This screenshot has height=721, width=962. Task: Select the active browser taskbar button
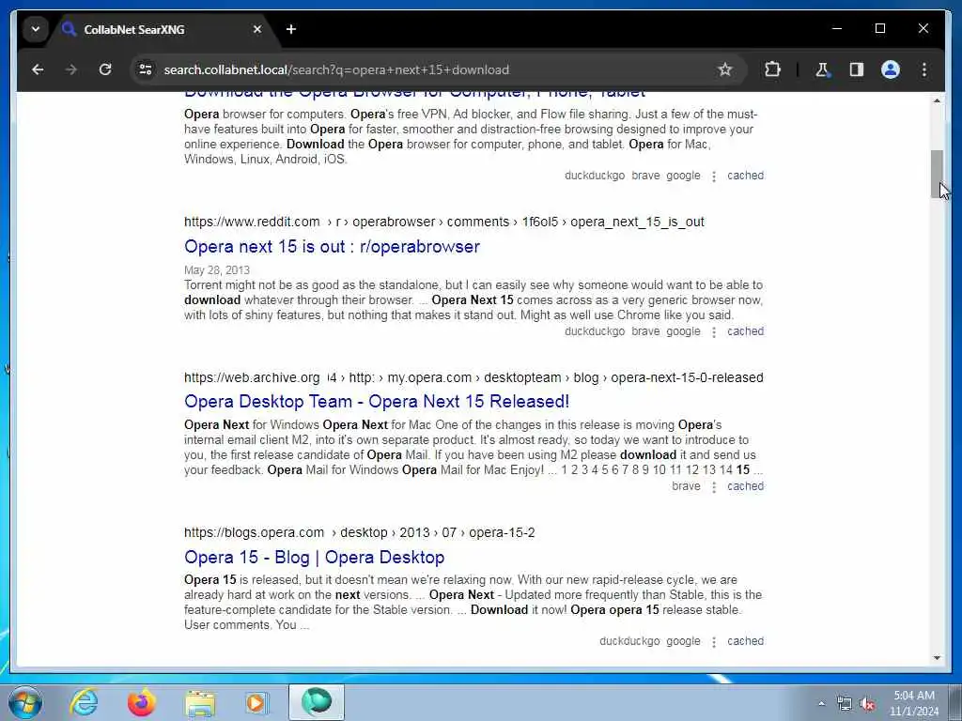317,702
